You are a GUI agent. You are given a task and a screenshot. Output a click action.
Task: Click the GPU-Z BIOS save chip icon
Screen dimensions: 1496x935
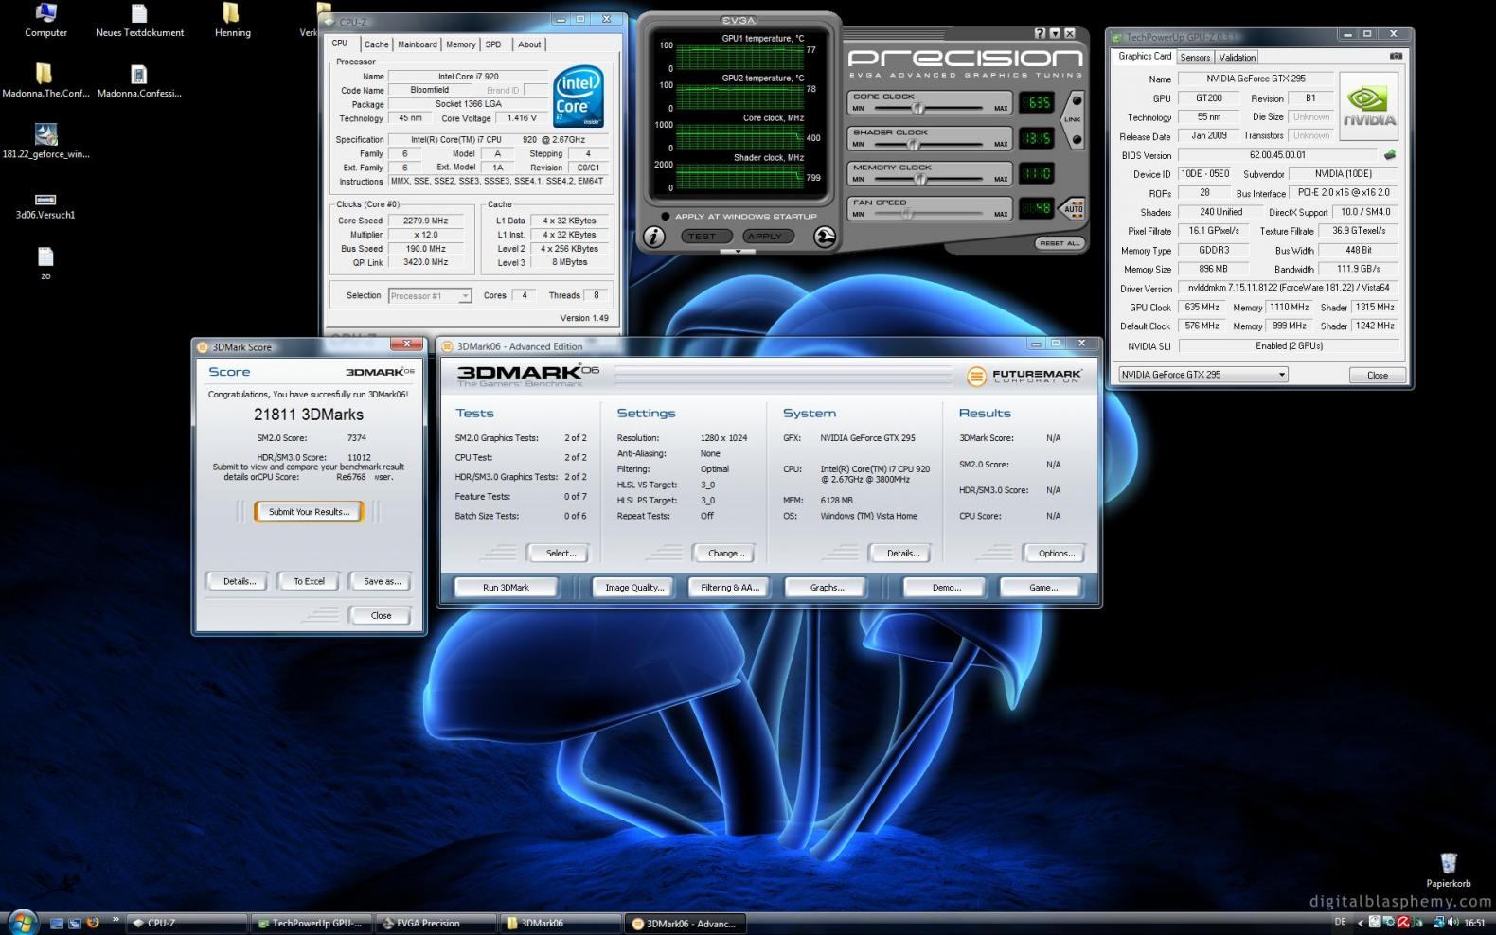(x=1390, y=154)
